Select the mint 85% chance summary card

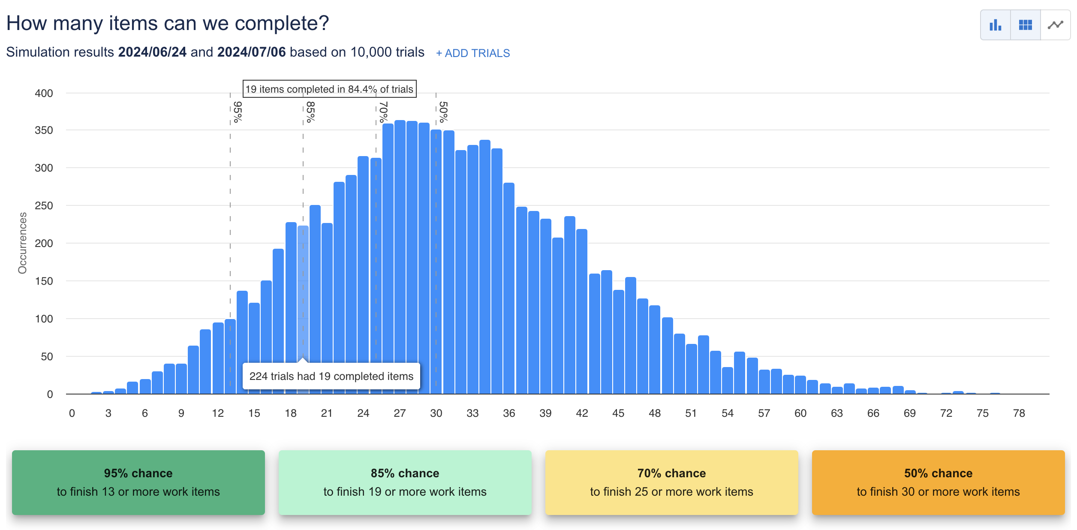405,482
